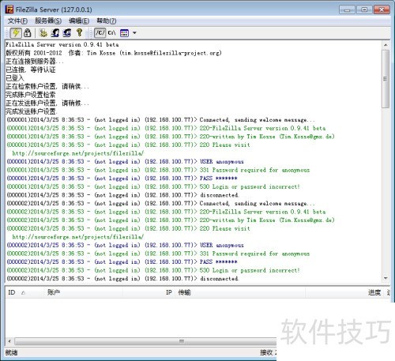
Task: Expand the sorting dropdown arrow in toolbar
Action: point(134,33)
